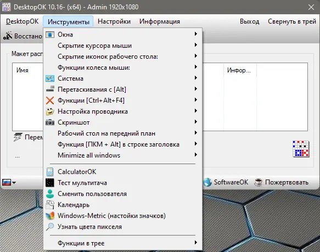The height and width of the screenshot is (252, 320).
Task: Select Перетаскивания с [Alt] entry
Action: coord(123,89)
